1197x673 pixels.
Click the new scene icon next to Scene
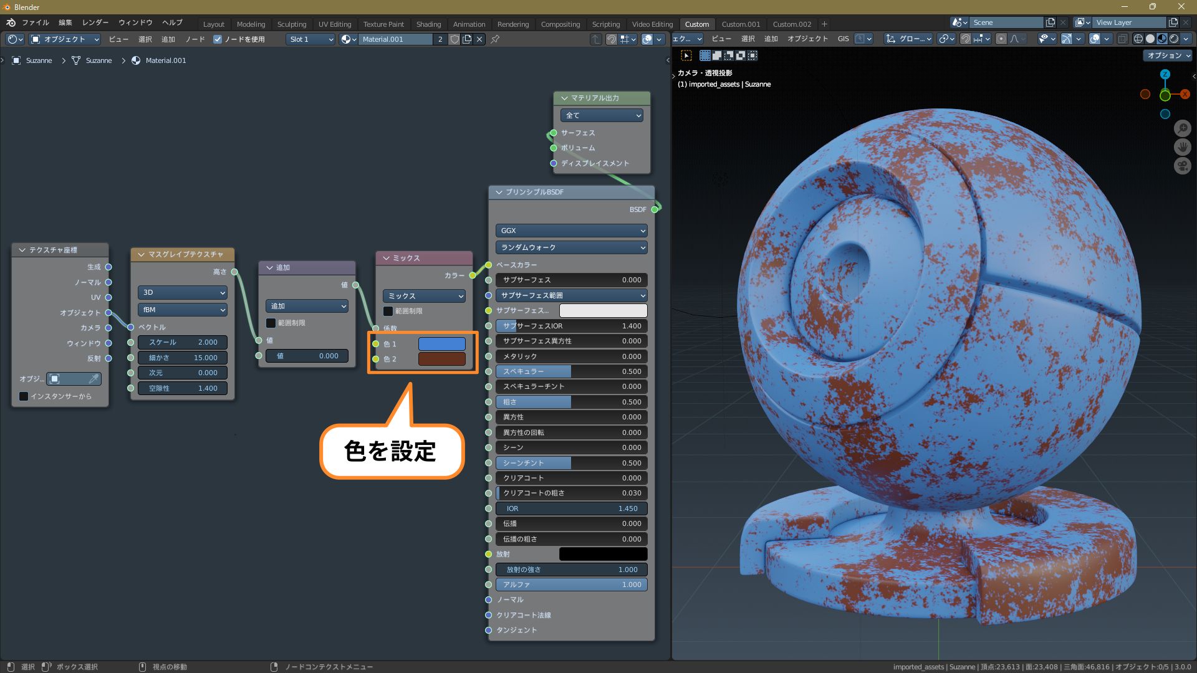[1050, 23]
